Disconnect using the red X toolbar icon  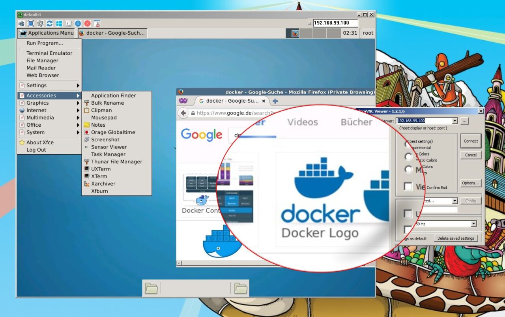click(x=88, y=23)
